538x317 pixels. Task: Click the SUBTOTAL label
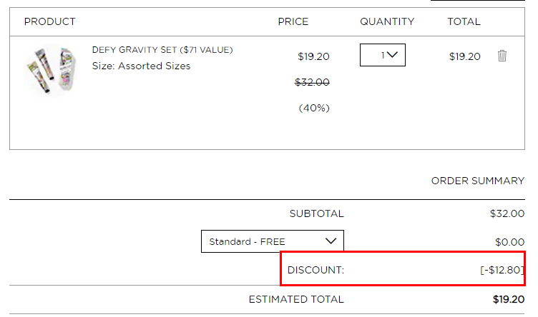(x=316, y=213)
